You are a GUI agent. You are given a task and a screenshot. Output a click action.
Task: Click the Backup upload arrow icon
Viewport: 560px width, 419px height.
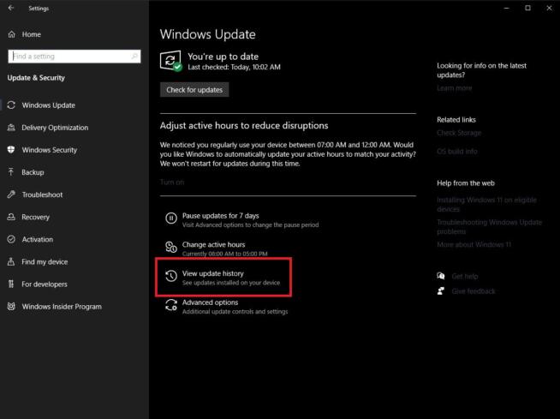click(11, 172)
